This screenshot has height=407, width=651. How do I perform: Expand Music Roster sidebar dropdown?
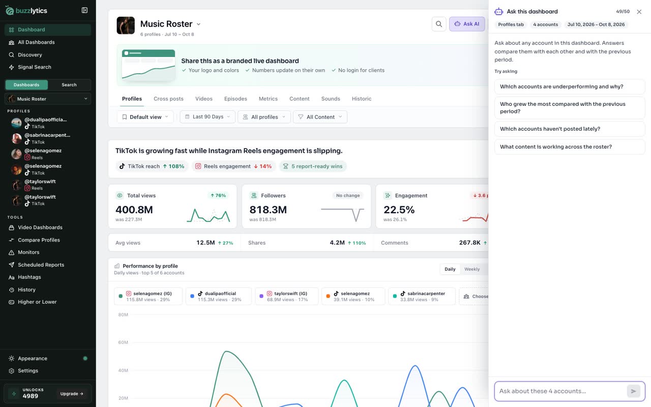click(48, 99)
